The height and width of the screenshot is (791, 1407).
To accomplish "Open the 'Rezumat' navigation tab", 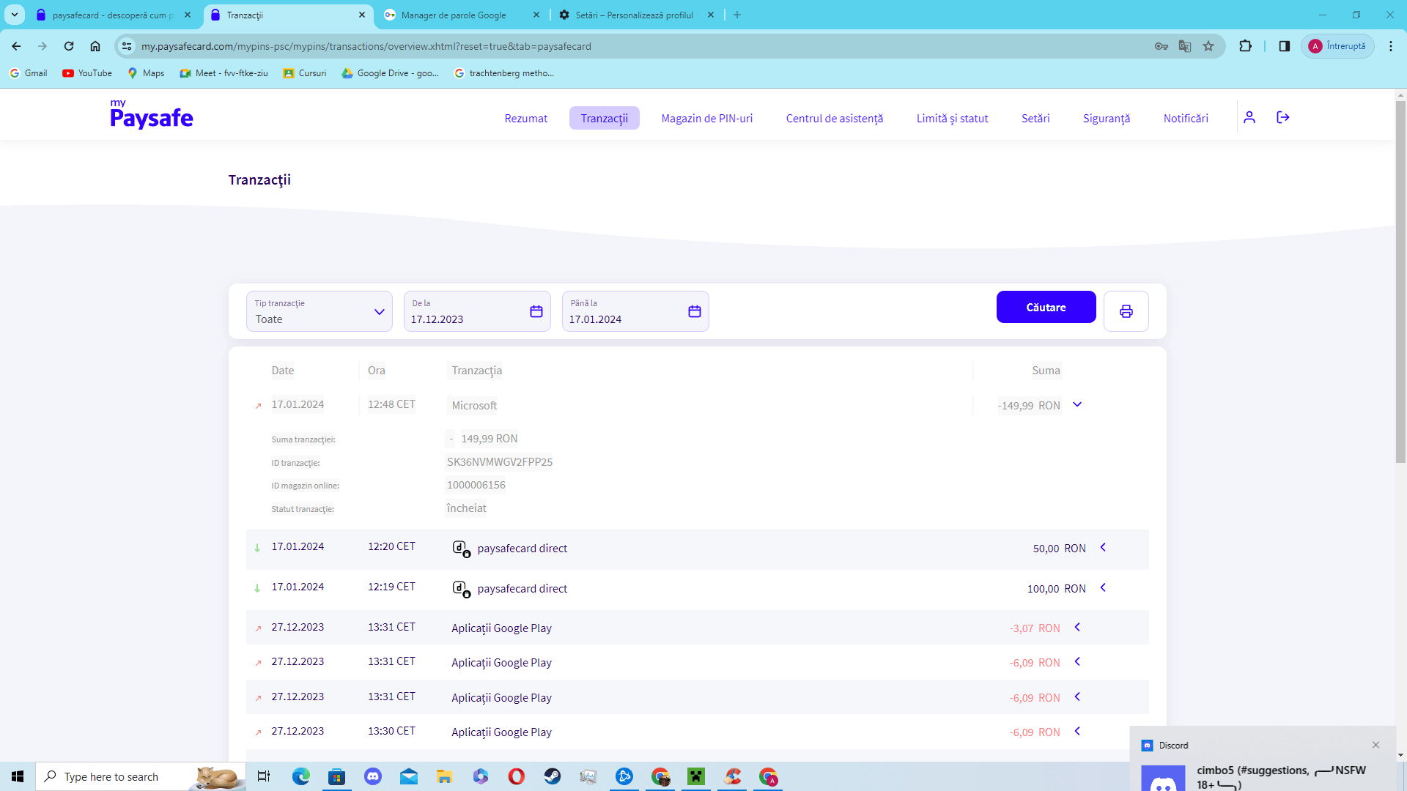I will pos(525,118).
